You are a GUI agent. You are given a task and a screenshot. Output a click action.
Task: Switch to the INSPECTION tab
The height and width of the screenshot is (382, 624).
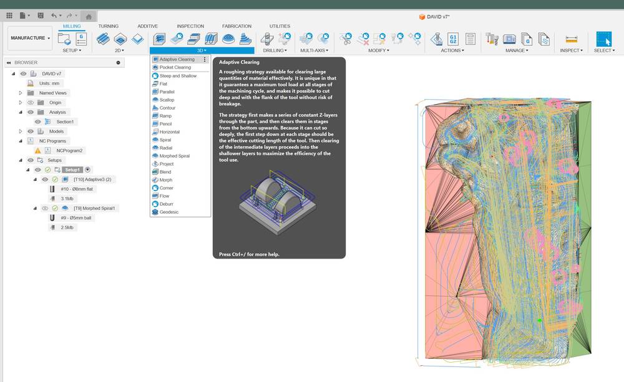(x=190, y=26)
